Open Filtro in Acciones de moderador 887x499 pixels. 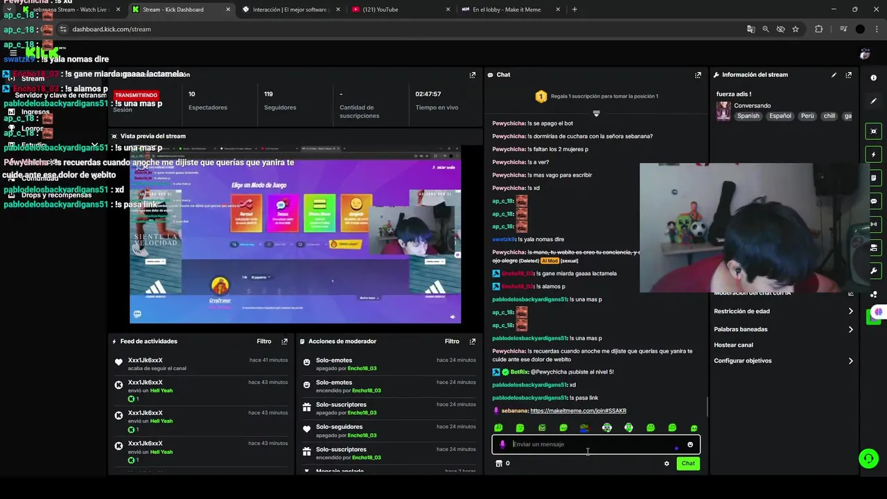pos(452,342)
